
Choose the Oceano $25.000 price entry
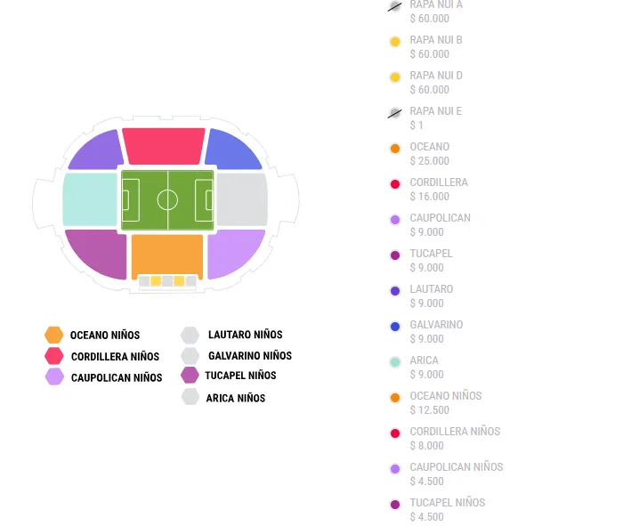point(430,154)
